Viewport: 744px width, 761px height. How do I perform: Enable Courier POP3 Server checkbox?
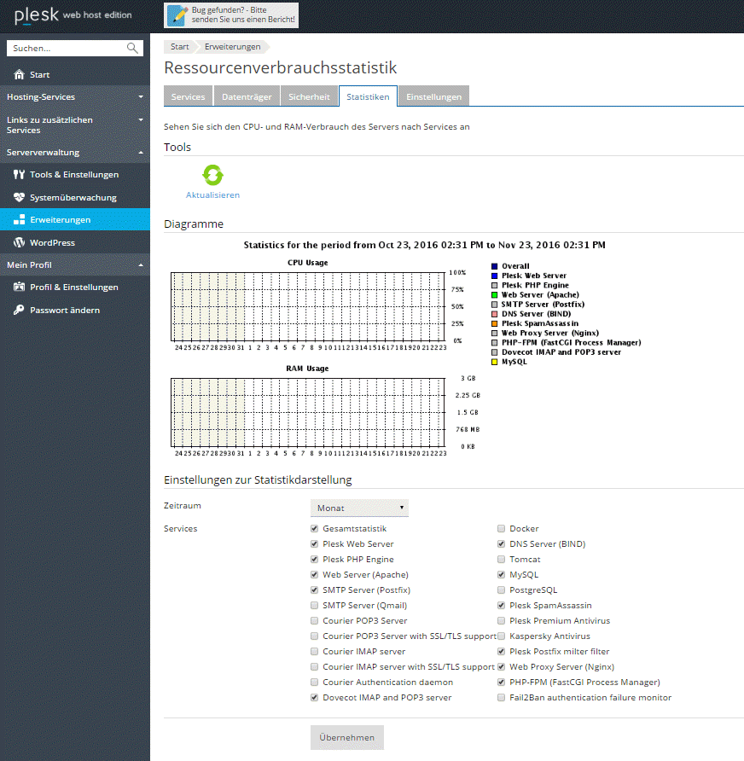coord(315,621)
